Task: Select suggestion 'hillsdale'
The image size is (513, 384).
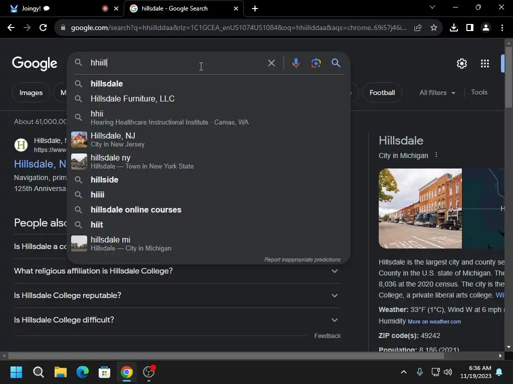Action: pos(209,83)
